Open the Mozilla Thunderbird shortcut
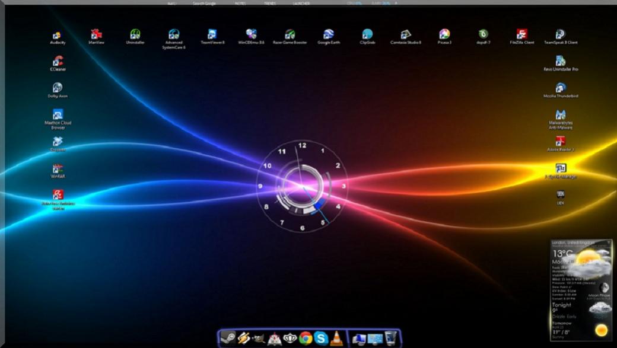Image resolution: width=617 pixels, height=348 pixels. click(x=560, y=88)
